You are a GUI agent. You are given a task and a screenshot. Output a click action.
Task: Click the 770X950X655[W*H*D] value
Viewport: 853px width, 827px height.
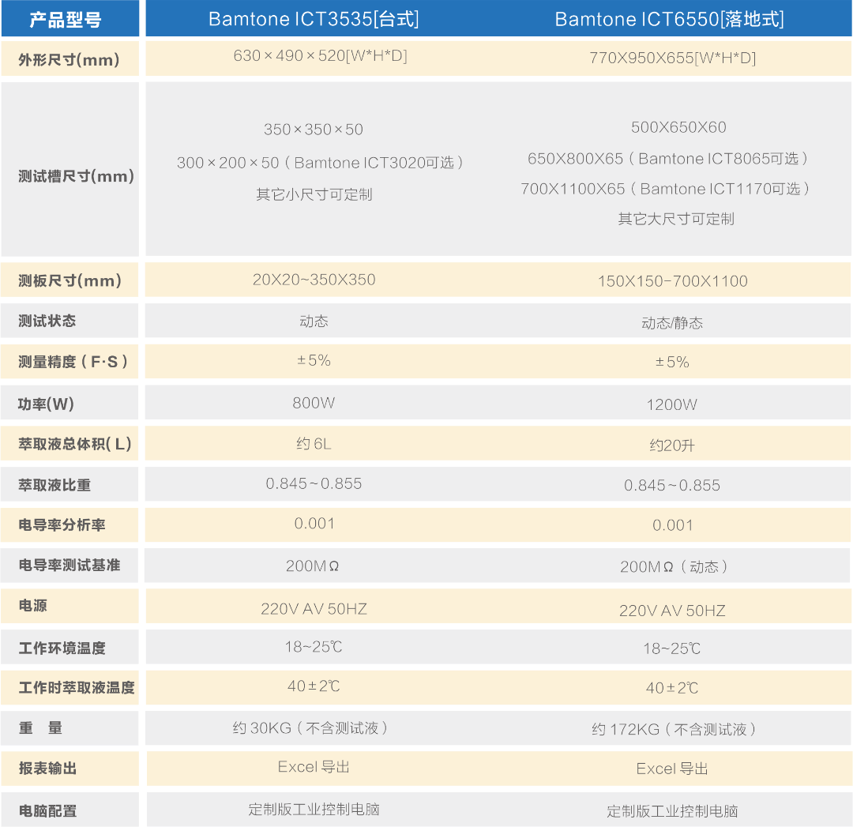coord(673,58)
